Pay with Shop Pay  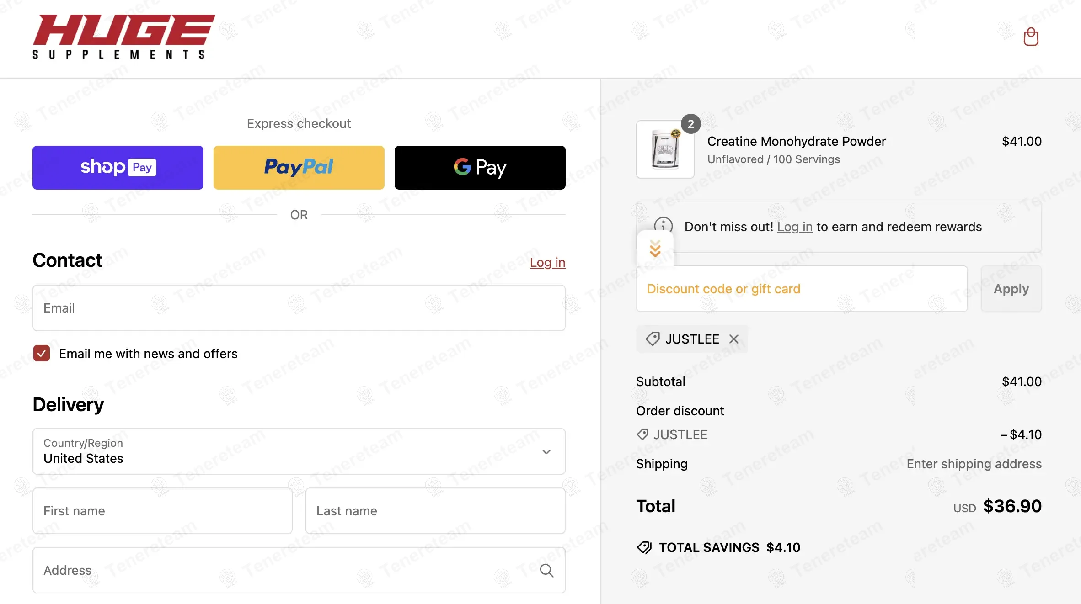tap(118, 168)
